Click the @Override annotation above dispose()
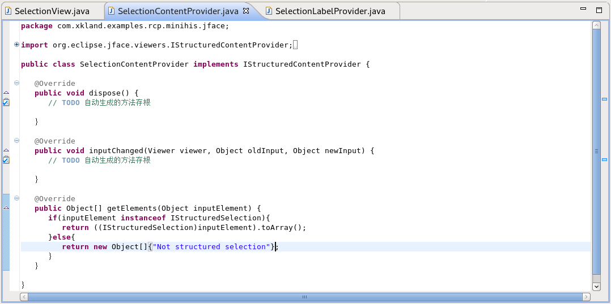The width and height of the screenshot is (611, 304). click(55, 83)
